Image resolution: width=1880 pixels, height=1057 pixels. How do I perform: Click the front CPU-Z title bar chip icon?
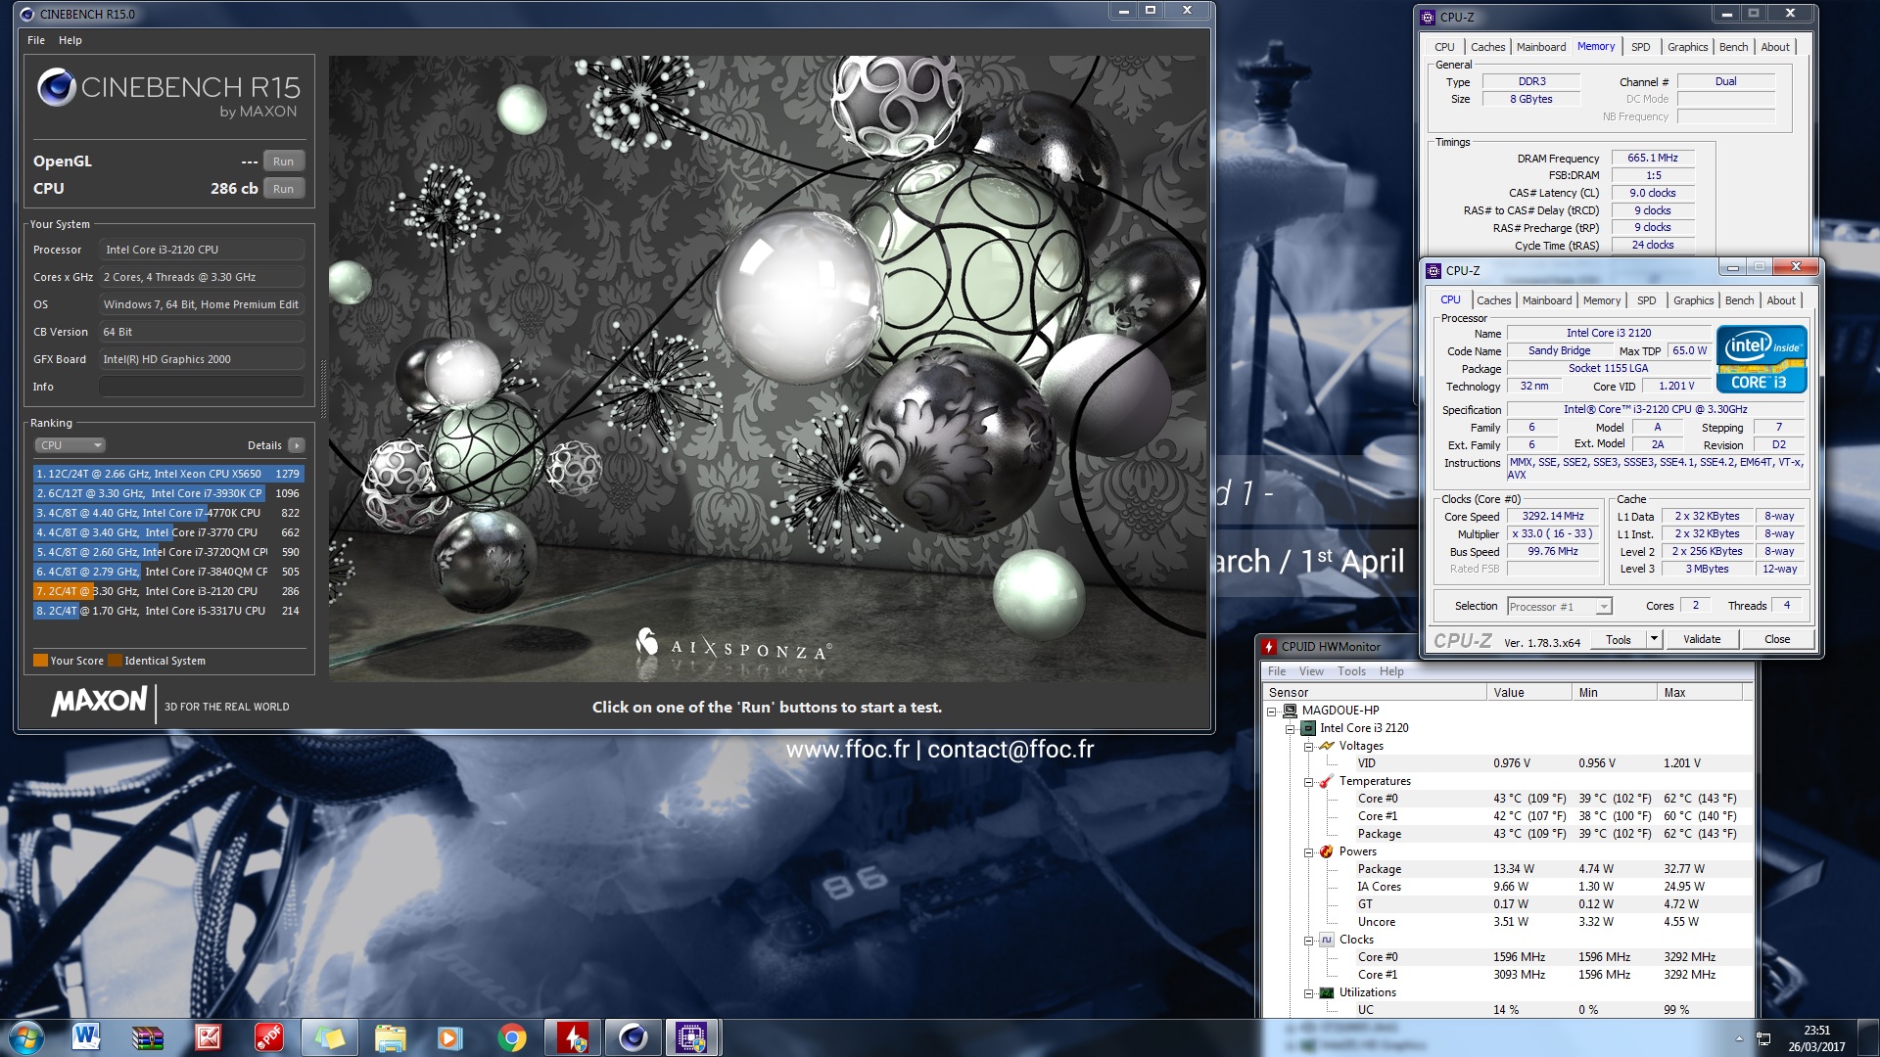(x=1433, y=271)
